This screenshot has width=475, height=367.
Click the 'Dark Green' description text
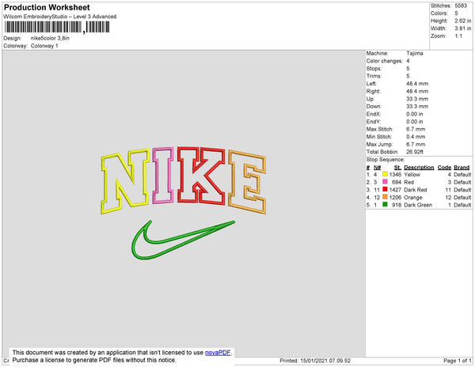[x=418, y=205]
